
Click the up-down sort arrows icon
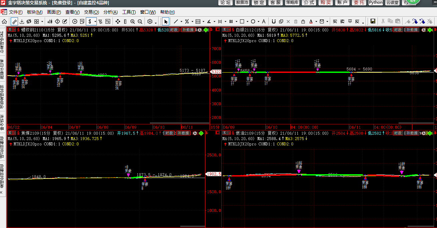point(108,21)
